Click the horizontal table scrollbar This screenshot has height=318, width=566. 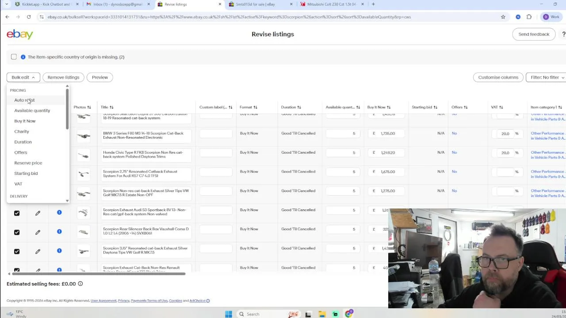98,274
